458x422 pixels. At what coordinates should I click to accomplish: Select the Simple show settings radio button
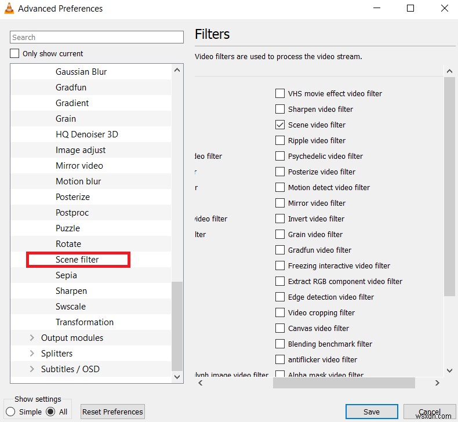click(x=10, y=412)
